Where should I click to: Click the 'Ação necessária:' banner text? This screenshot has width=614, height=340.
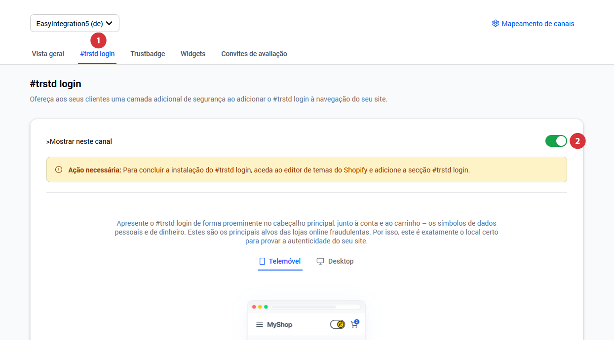pos(95,170)
